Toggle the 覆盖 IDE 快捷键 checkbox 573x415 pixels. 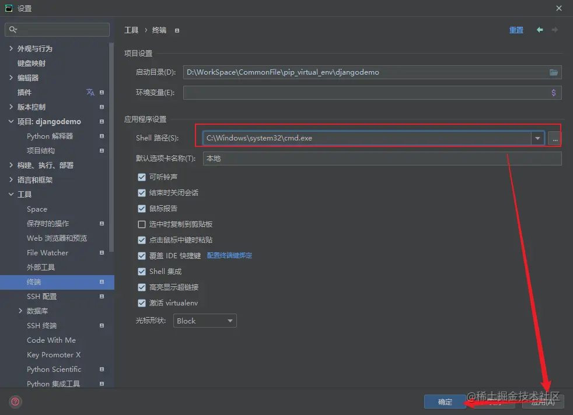tap(142, 255)
